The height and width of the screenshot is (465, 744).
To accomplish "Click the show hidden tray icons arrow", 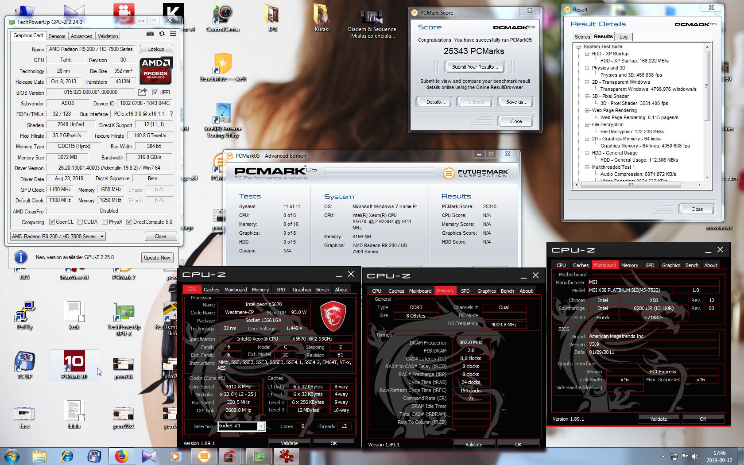I will point(663,457).
